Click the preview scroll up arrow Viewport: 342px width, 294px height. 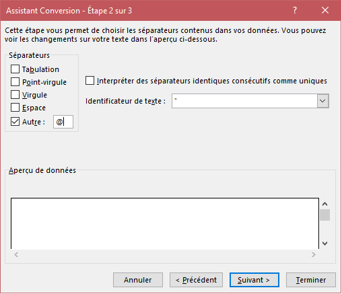pos(324,204)
